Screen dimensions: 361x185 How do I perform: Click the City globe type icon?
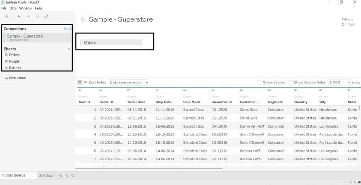pyautogui.click(x=320, y=90)
